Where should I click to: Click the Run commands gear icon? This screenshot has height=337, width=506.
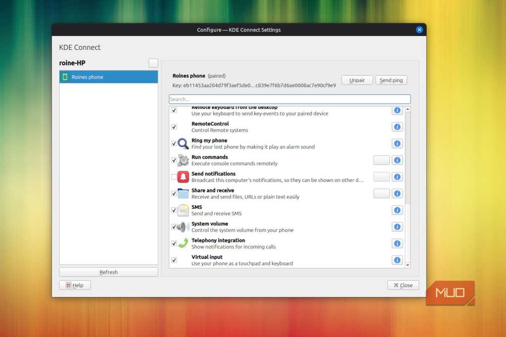click(x=183, y=160)
